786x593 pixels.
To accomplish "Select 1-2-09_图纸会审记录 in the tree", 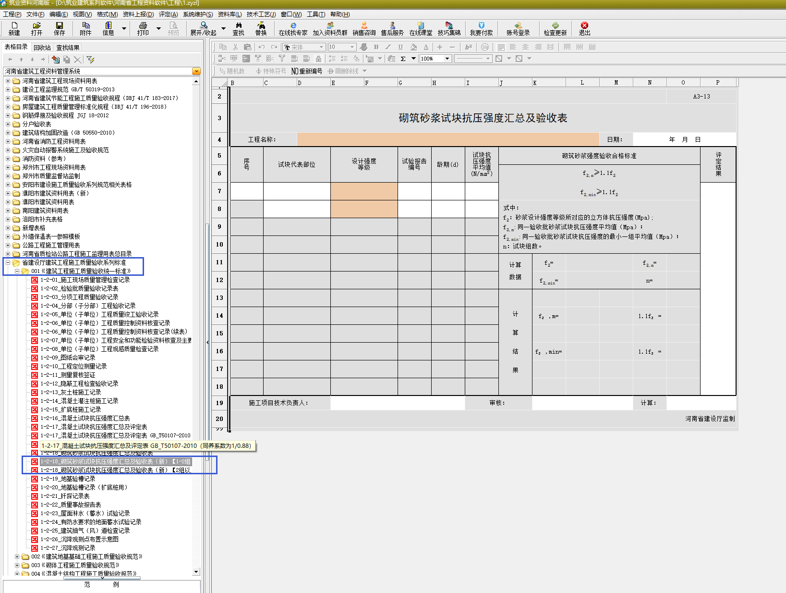I will [68, 358].
